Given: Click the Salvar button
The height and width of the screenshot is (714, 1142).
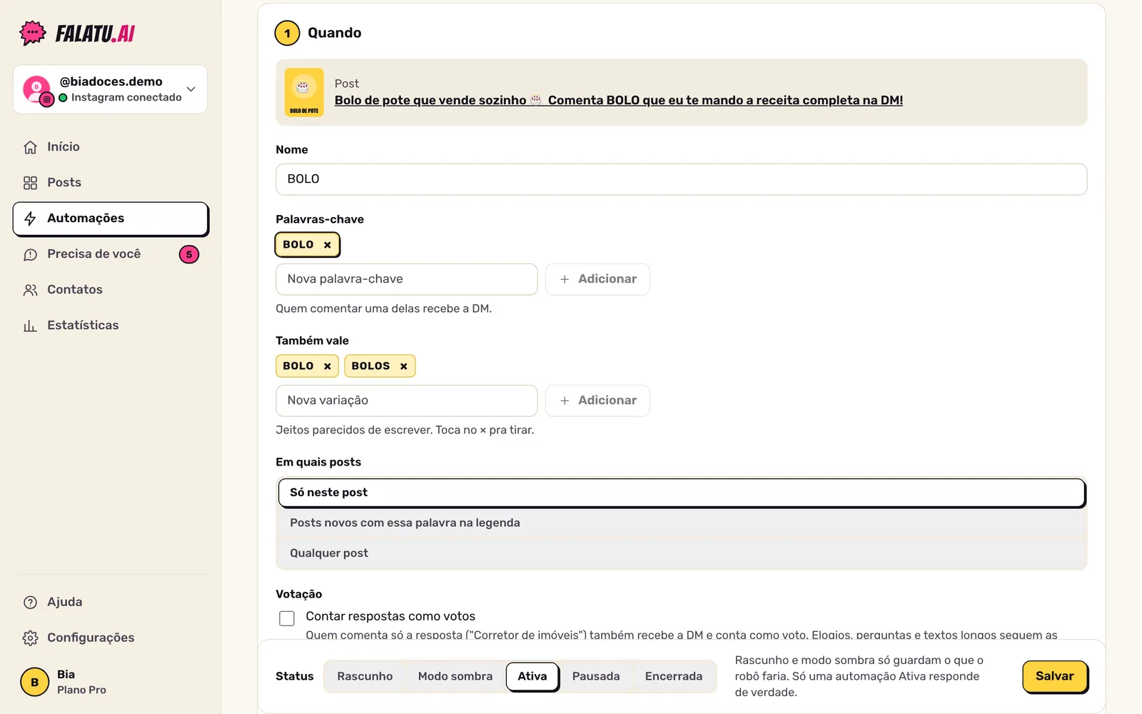Looking at the screenshot, I should coord(1055,676).
